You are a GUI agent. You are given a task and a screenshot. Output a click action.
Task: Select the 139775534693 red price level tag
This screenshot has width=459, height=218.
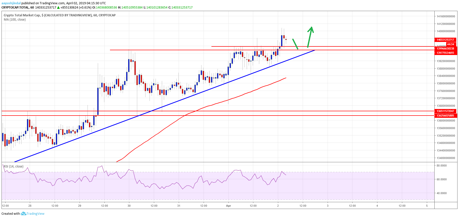[445, 53]
